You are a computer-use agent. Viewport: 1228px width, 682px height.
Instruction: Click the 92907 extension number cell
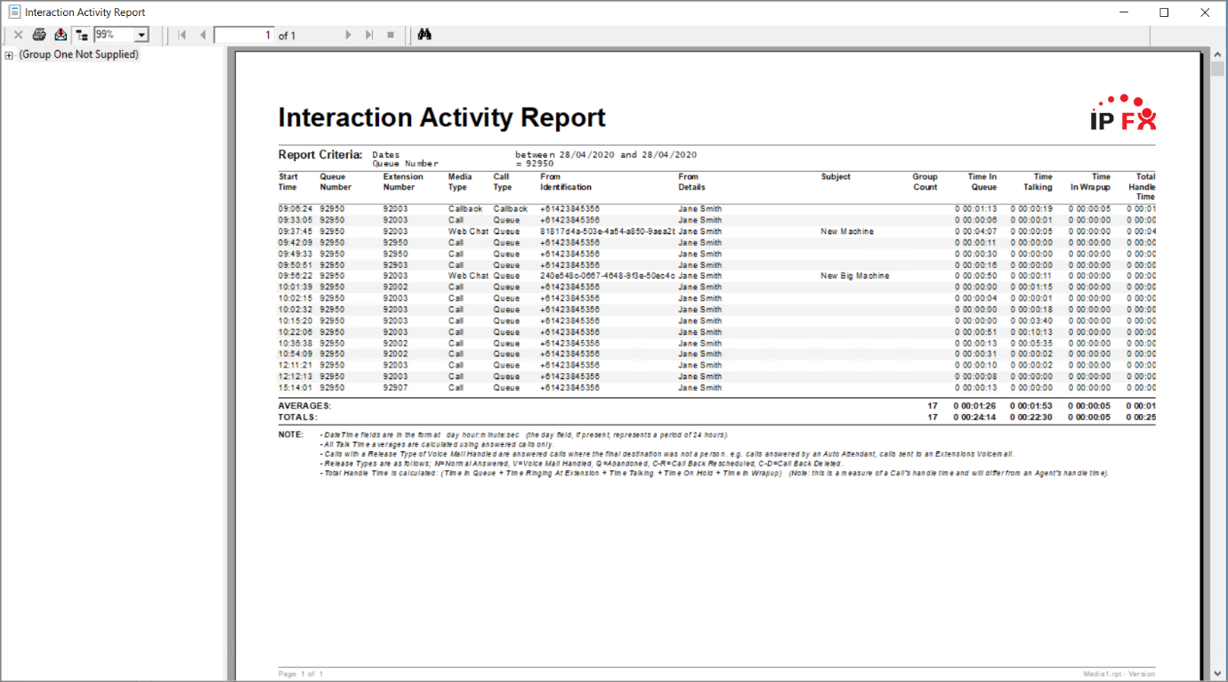tap(395, 388)
